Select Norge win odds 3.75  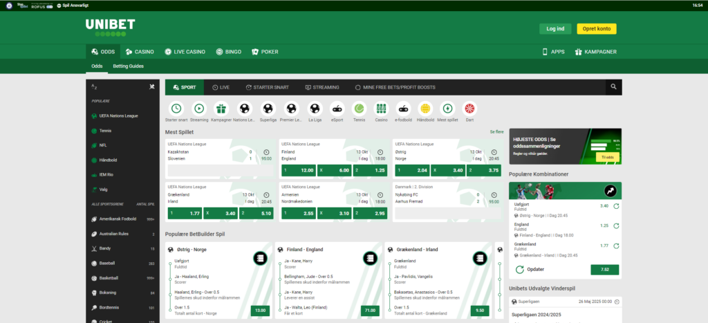click(483, 170)
